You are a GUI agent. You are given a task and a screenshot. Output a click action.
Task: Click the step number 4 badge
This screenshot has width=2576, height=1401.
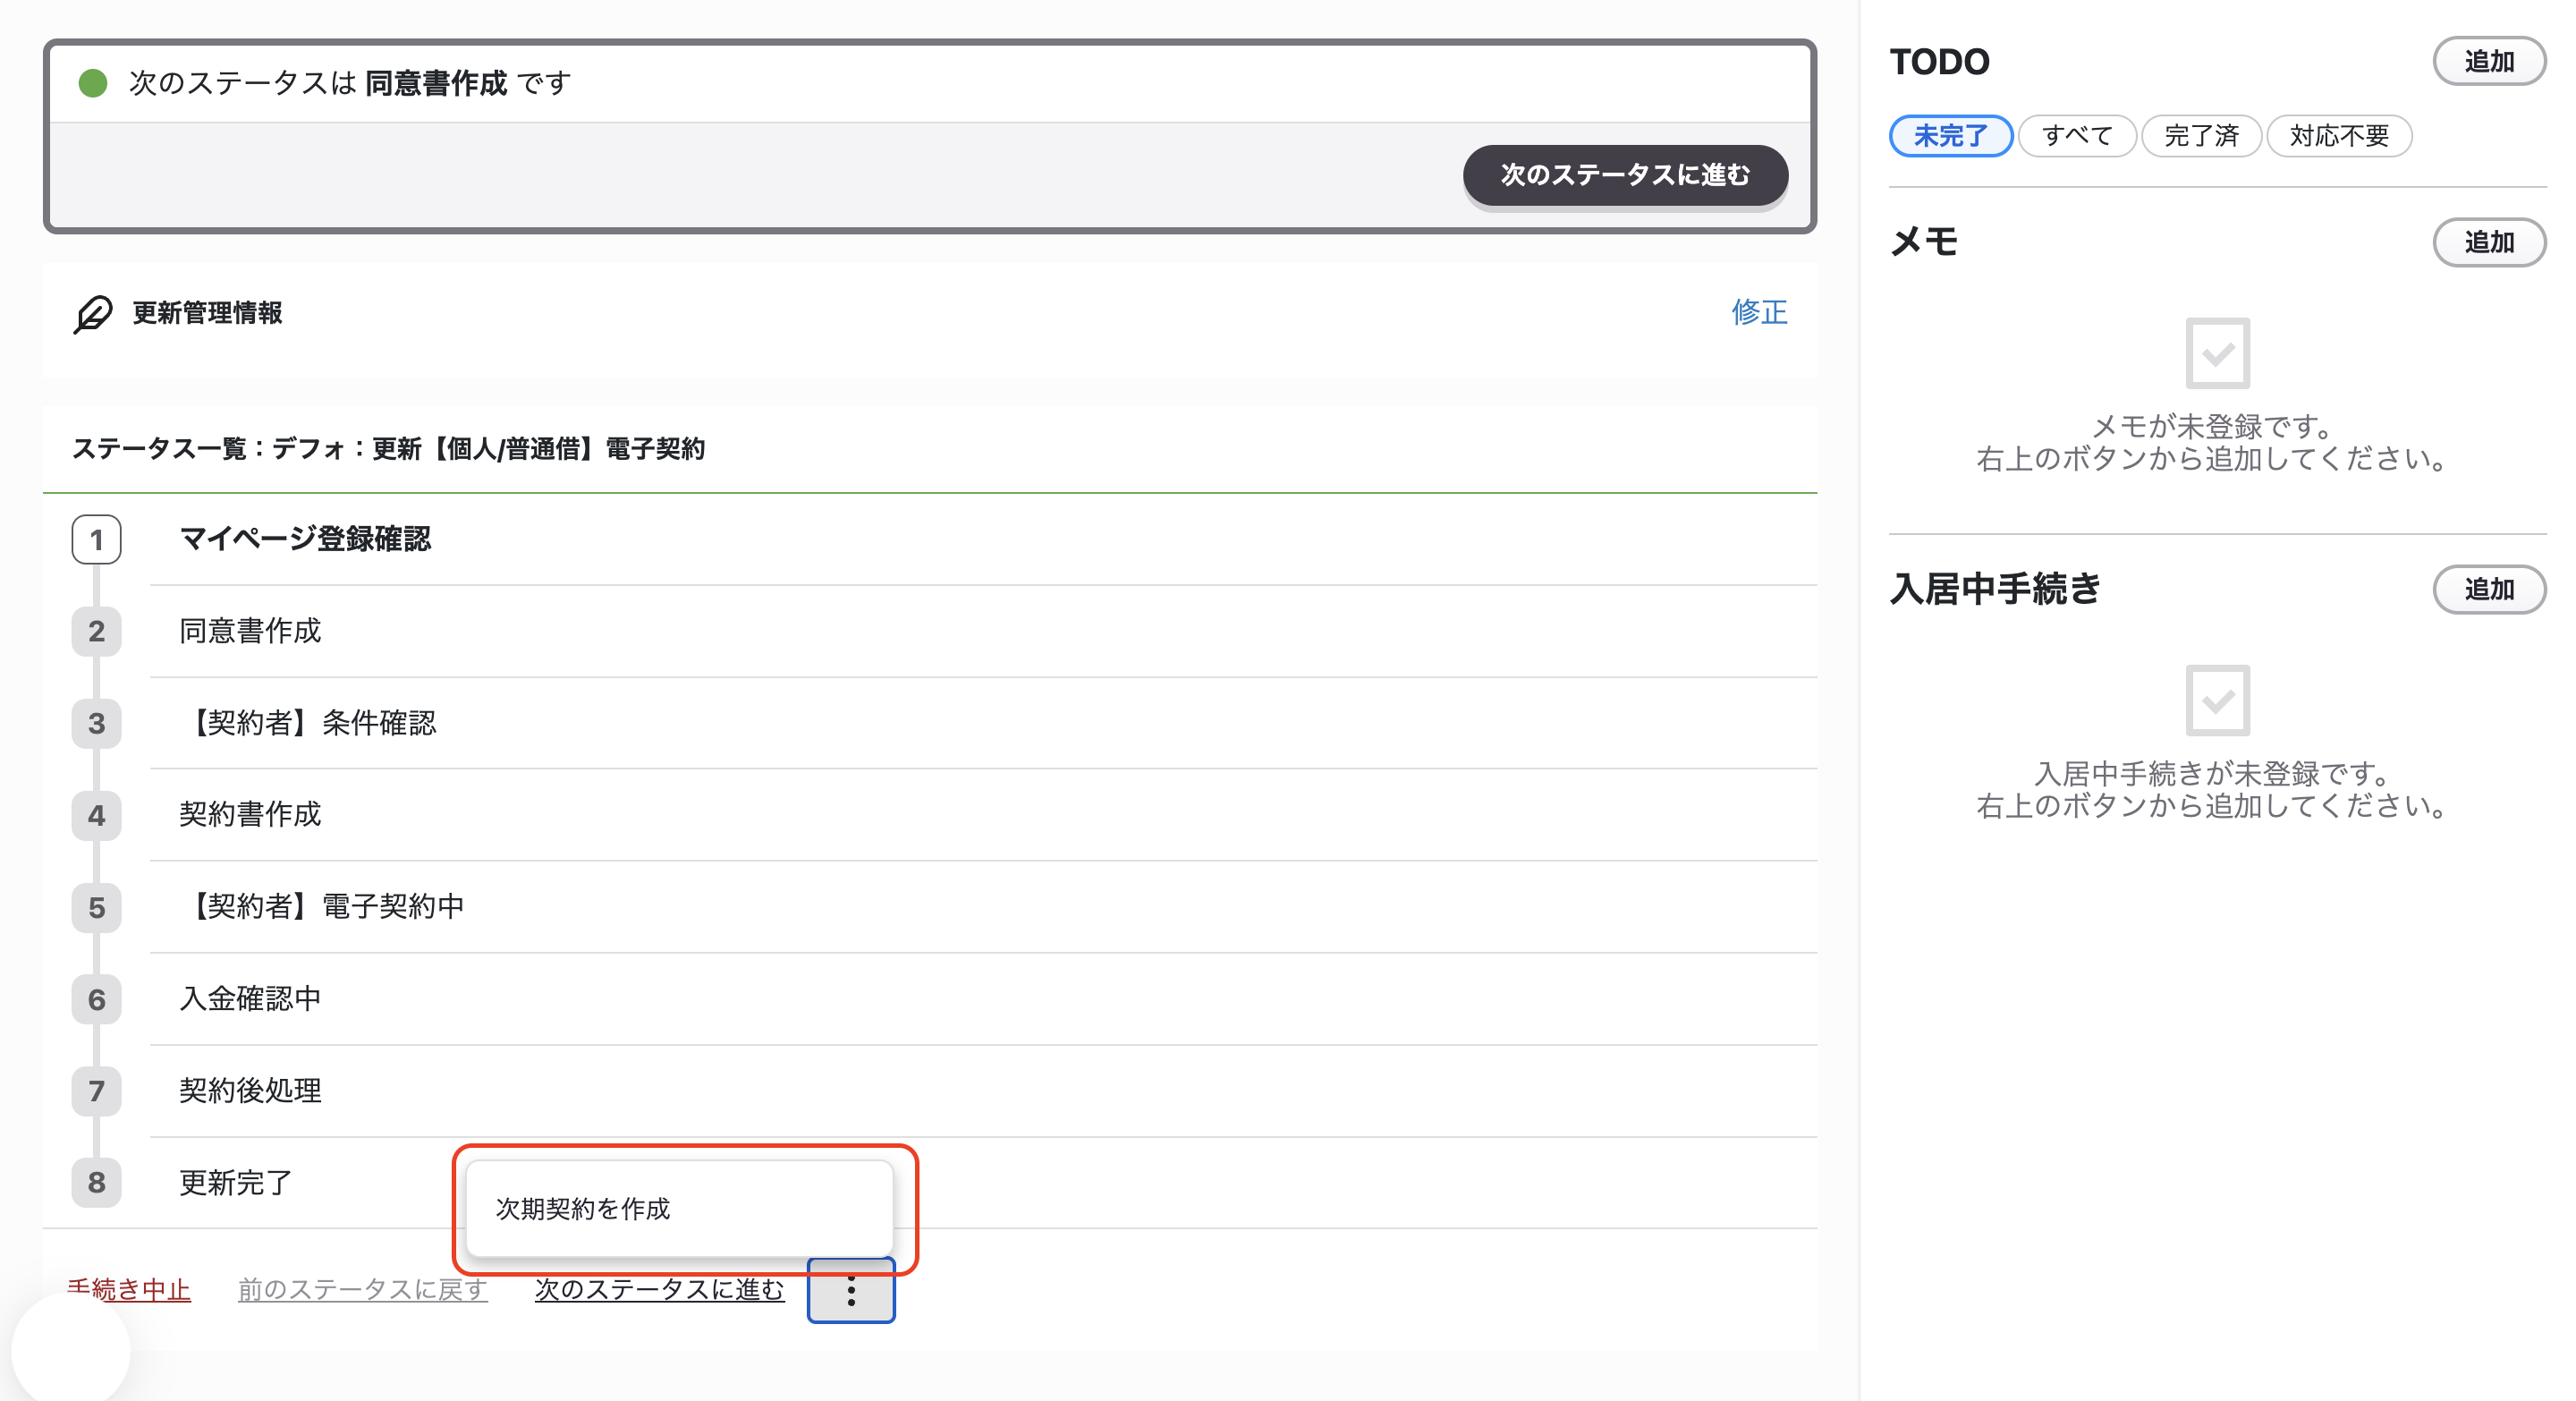coord(96,816)
